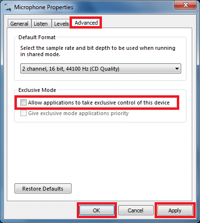Screen dimensions: 200x223
Task: Click the Restore Defaults button
Action: pos(43,189)
